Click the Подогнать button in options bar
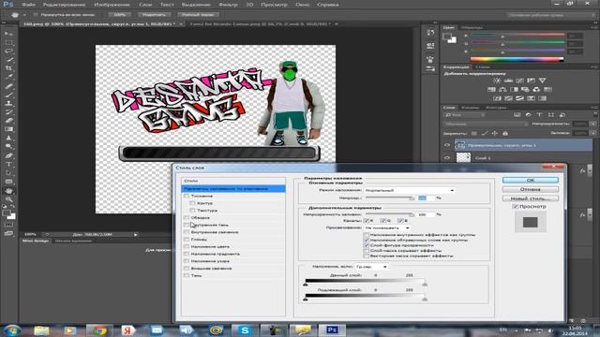Screen dimensions: 600x337 click(154, 15)
